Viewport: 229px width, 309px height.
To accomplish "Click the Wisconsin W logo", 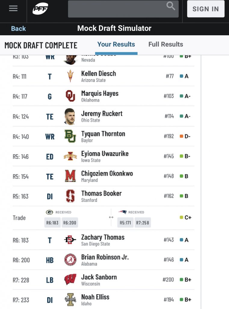I will click(70, 279).
